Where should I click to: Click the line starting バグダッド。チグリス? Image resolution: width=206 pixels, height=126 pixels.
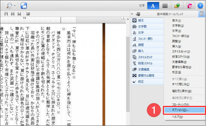53,78
